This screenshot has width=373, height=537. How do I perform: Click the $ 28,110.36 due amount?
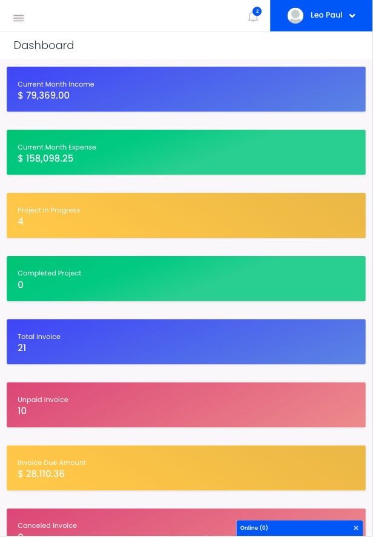41,473
